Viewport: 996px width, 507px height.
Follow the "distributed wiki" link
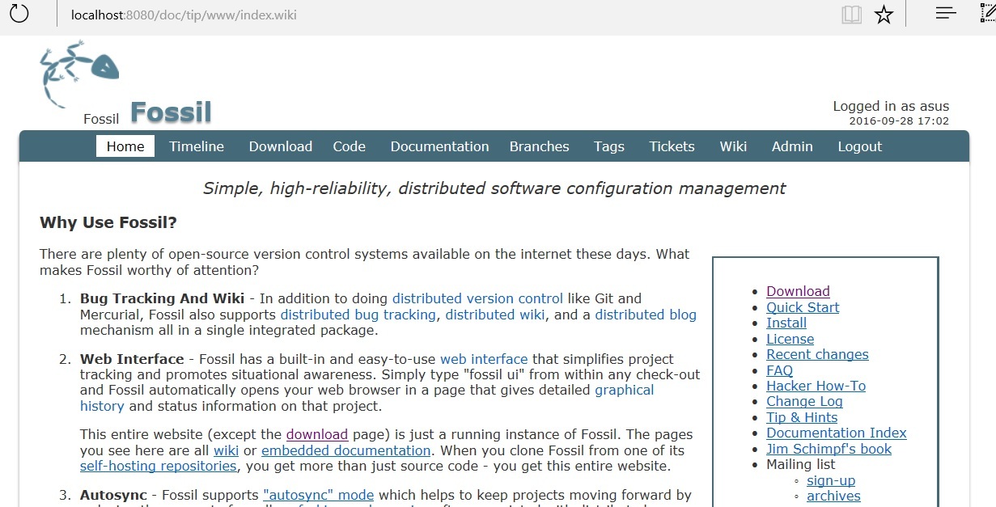(x=495, y=315)
